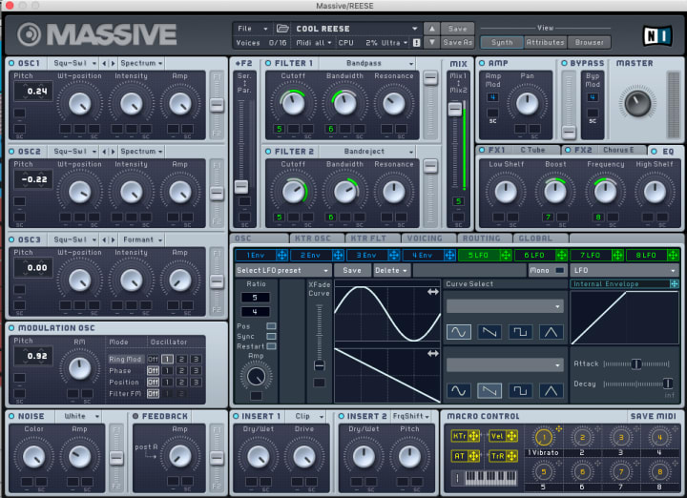The height and width of the screenshot is (498, 687).
Task: Click the CPU overload exclamation icon
Action: click(416, 43)
